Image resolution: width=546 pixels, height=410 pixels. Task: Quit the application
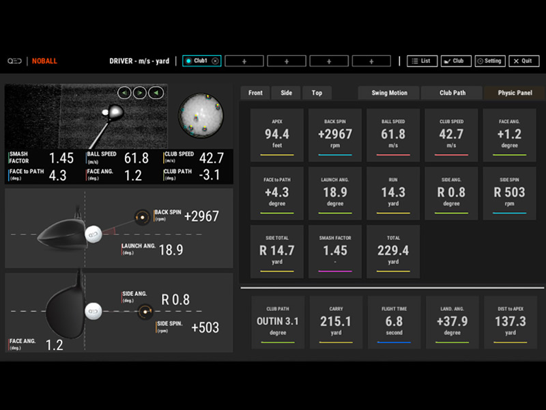coord(523,61)
